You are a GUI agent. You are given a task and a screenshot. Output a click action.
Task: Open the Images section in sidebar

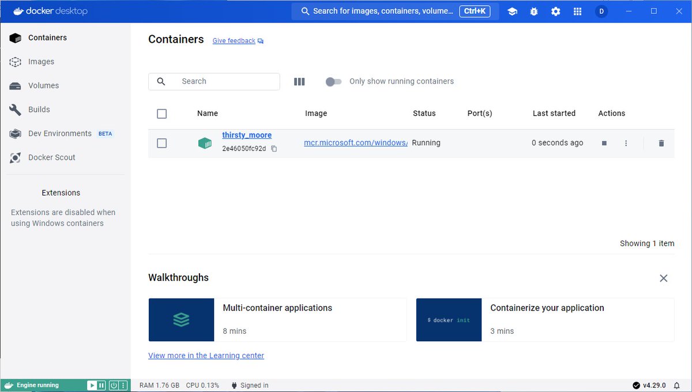[x=65, y=62]
